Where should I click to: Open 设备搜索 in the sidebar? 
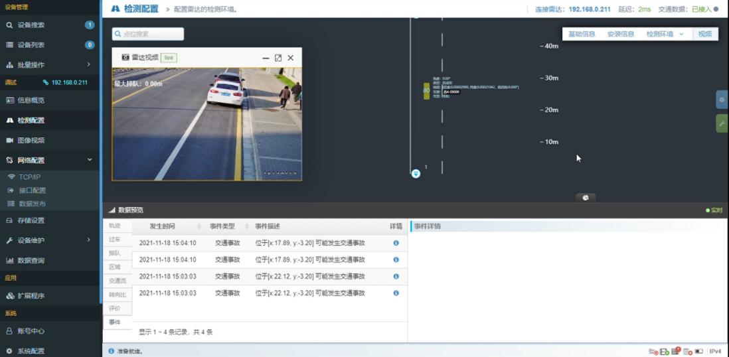[x=31, y=25]
